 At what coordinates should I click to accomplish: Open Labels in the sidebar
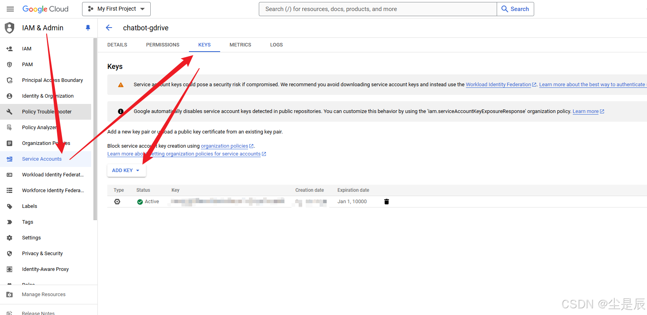click(45, 206)
